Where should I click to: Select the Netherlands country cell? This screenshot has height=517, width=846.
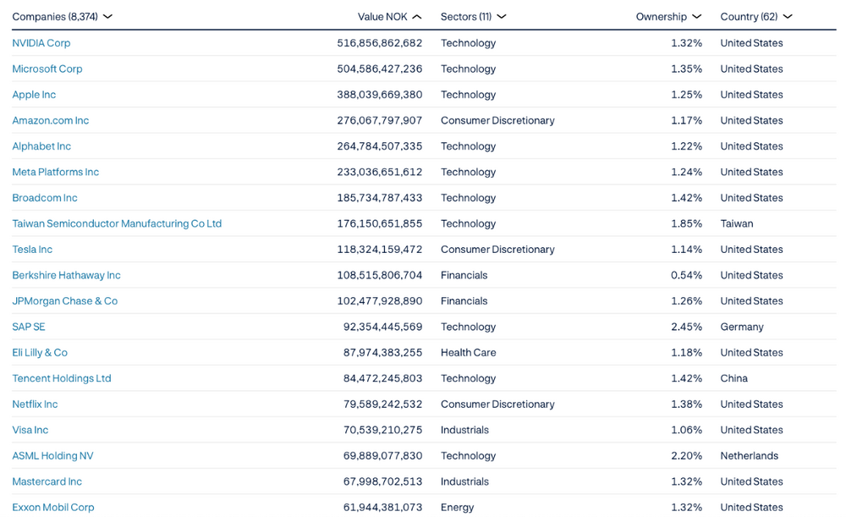pyautogui.click(x=749, y=455)
